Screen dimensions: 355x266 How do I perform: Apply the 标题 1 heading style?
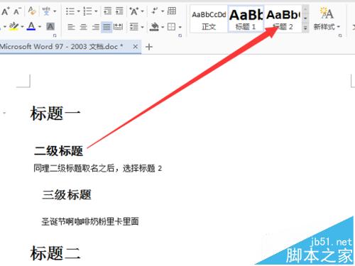tap(246, 19)
